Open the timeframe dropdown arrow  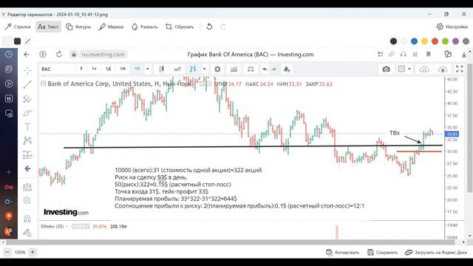148,69
